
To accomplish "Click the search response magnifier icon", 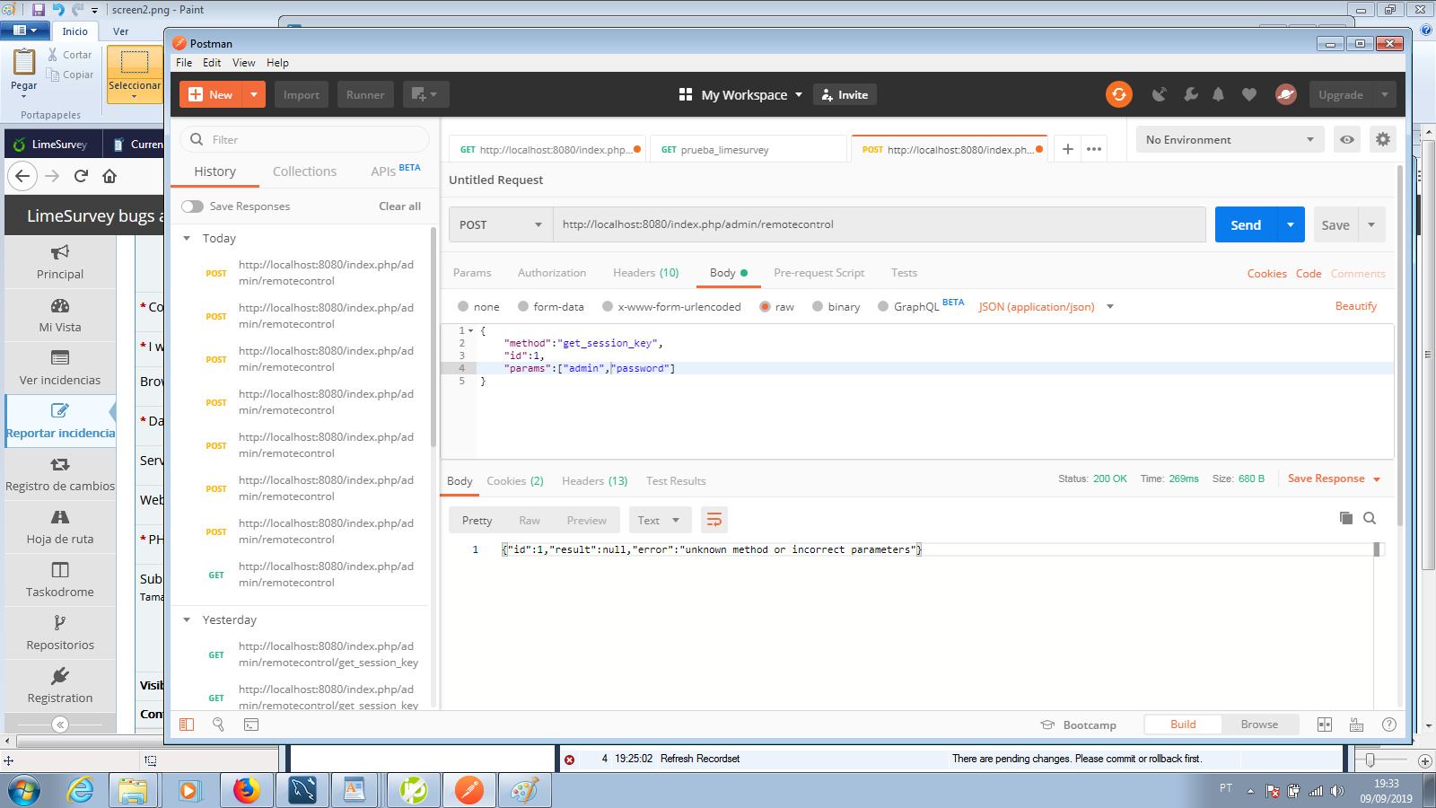I will (x=1370, y=518).
